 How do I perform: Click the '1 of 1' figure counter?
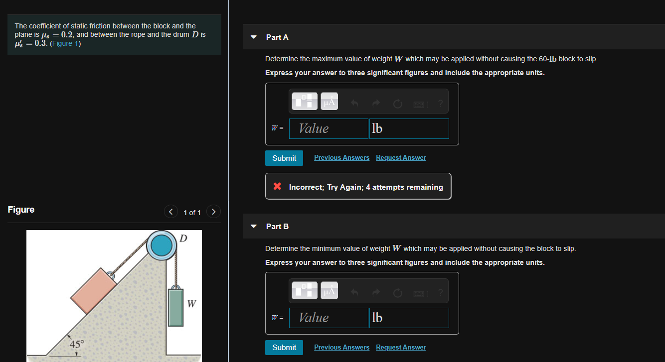coord(192,213)
